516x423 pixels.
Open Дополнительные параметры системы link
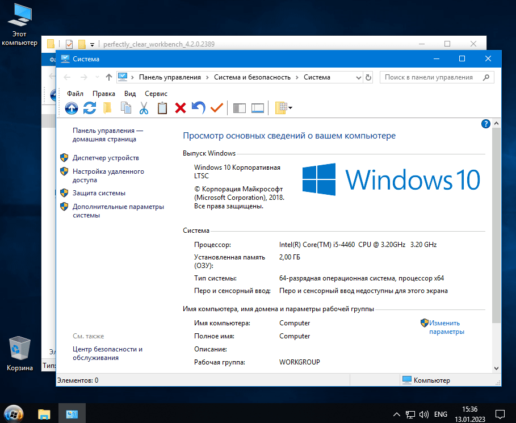click(x=118, y=211)
